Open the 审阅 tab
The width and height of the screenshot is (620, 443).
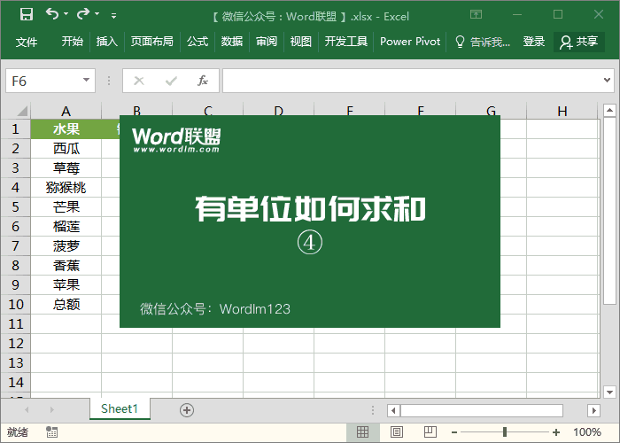[x=266, y=42]
